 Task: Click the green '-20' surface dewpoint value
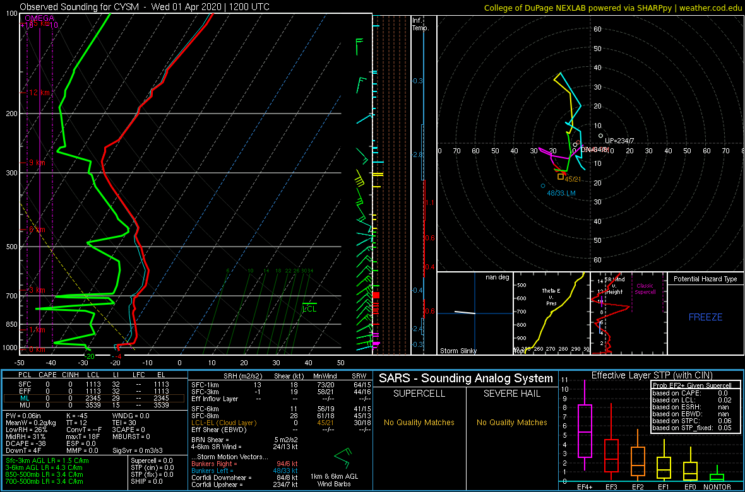pos(89,356)
